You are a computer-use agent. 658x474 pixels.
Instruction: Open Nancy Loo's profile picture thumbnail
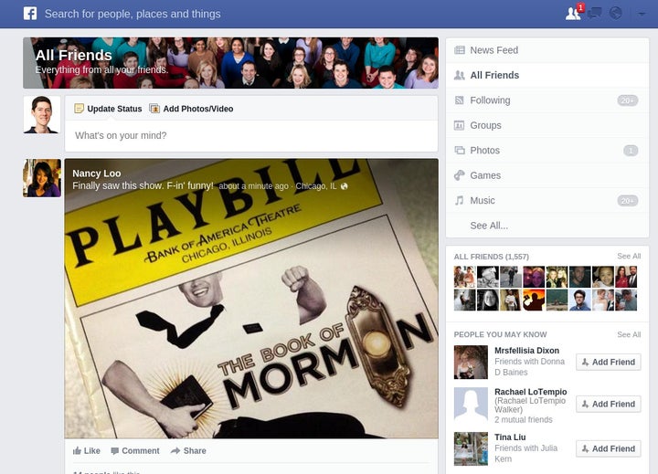click(42, 178)
